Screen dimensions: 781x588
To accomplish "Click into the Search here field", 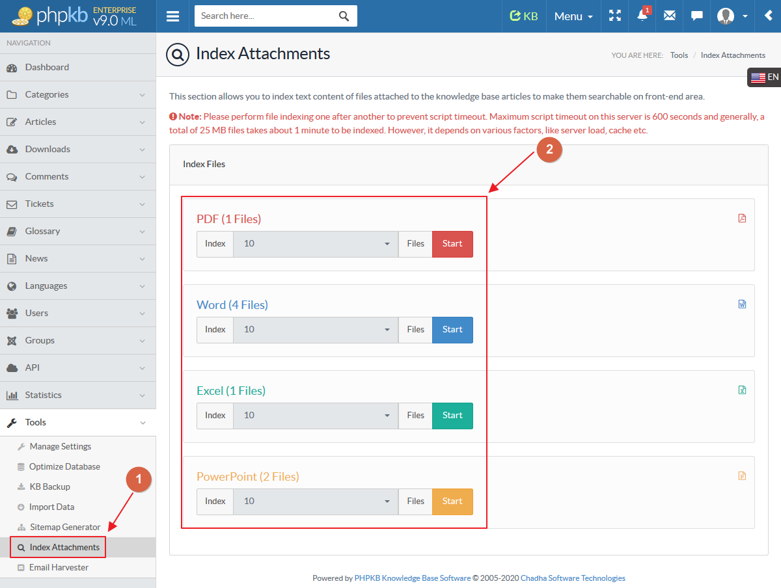I will (267, 16).
